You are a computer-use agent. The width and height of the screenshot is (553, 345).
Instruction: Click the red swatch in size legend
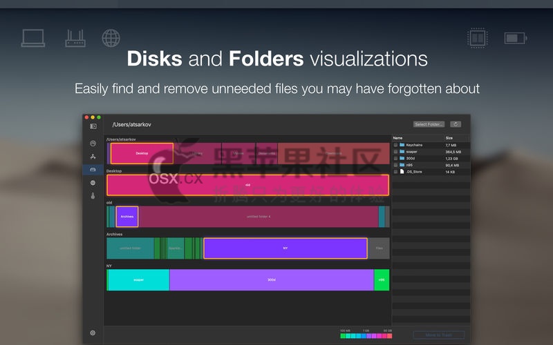pyautogui.click(x=389, y=336)
